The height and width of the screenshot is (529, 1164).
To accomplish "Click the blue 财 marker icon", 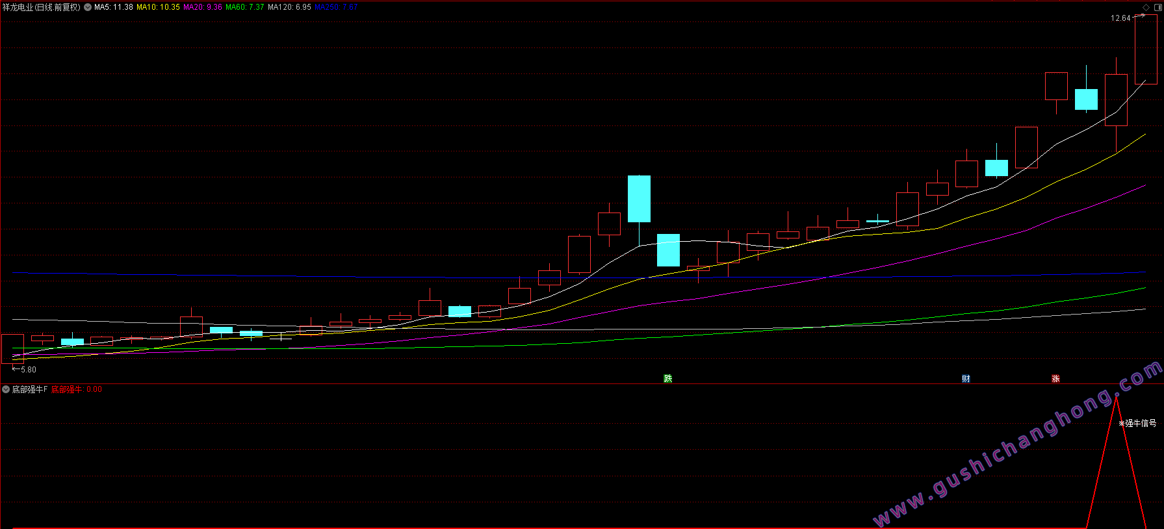I will 966,378.
